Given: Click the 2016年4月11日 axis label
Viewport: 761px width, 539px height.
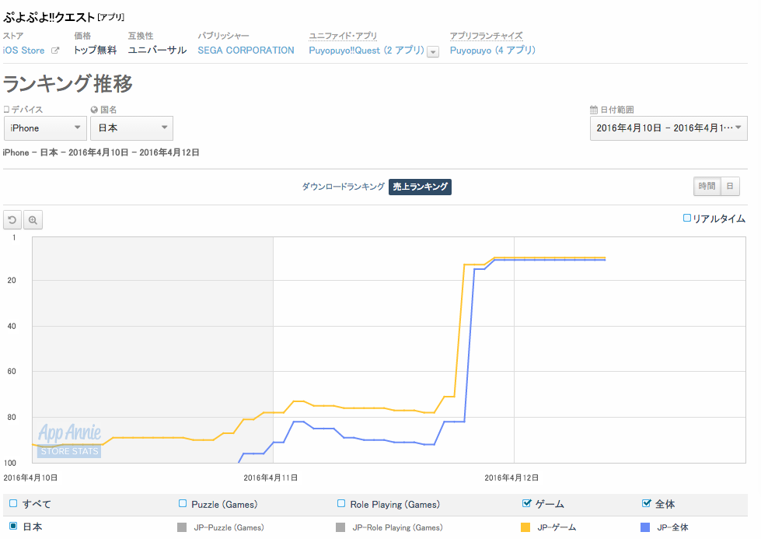Looking at the screenshot, I should 271,478.
